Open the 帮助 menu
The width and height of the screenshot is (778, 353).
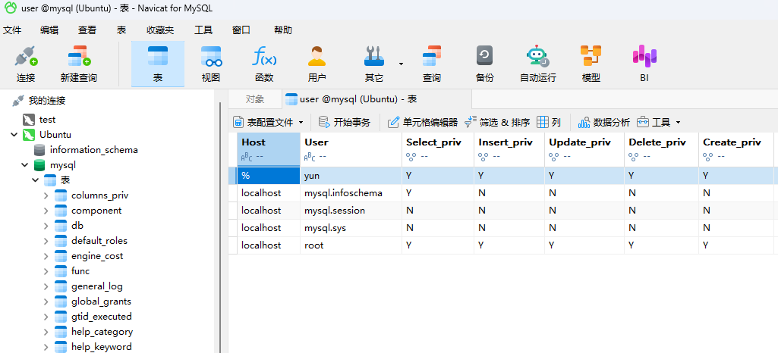click(283, 30)
